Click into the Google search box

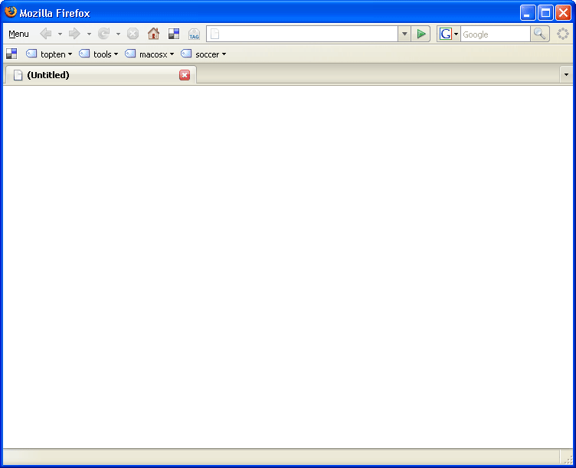pos(495,34)
